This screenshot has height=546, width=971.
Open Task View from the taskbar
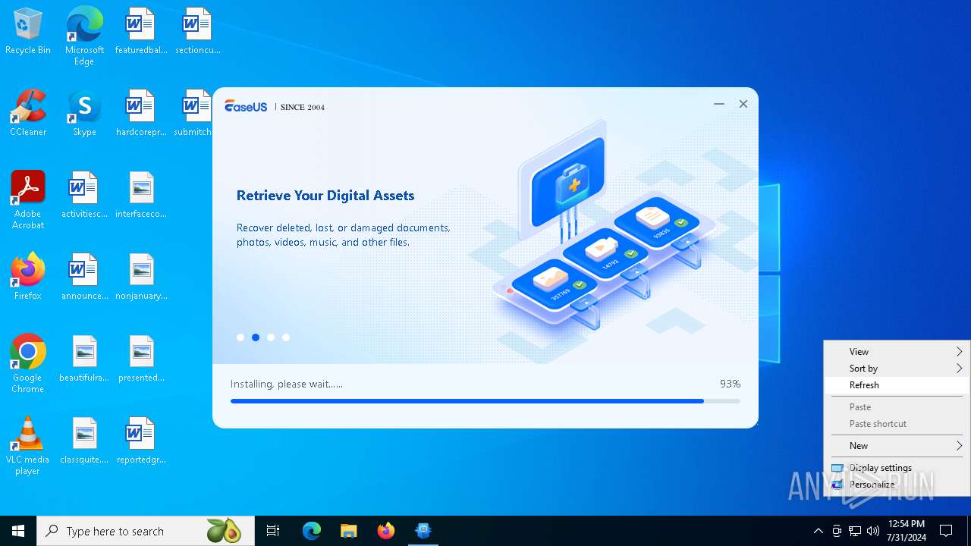click(273, 531)
